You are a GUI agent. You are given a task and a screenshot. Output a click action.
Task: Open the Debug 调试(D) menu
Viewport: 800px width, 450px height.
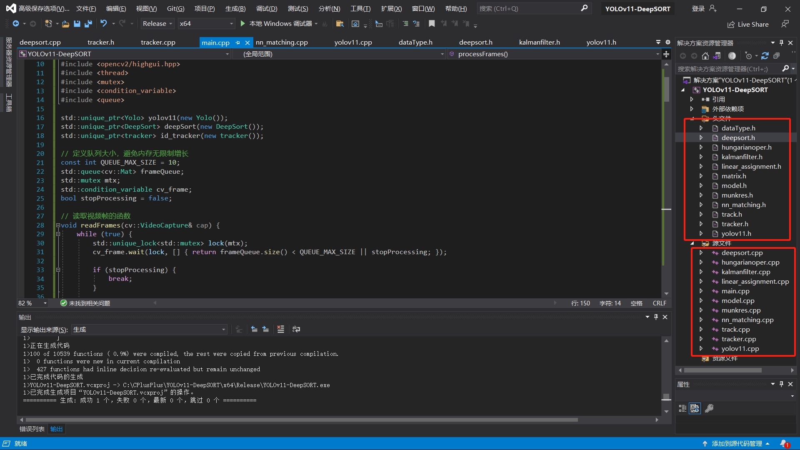click(267, 9)
